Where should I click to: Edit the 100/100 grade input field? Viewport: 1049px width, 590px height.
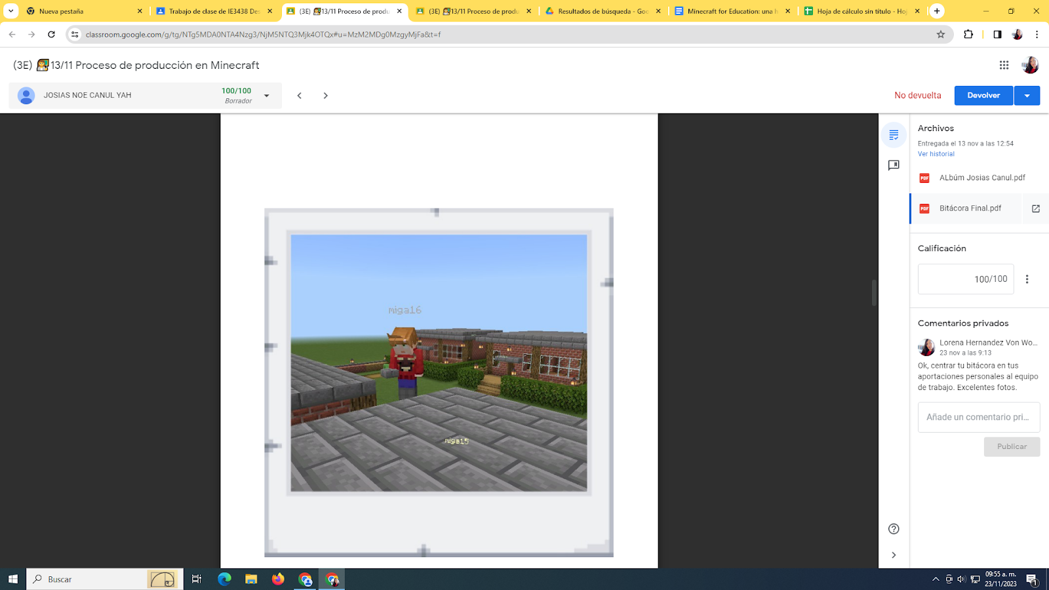[966, 279]
